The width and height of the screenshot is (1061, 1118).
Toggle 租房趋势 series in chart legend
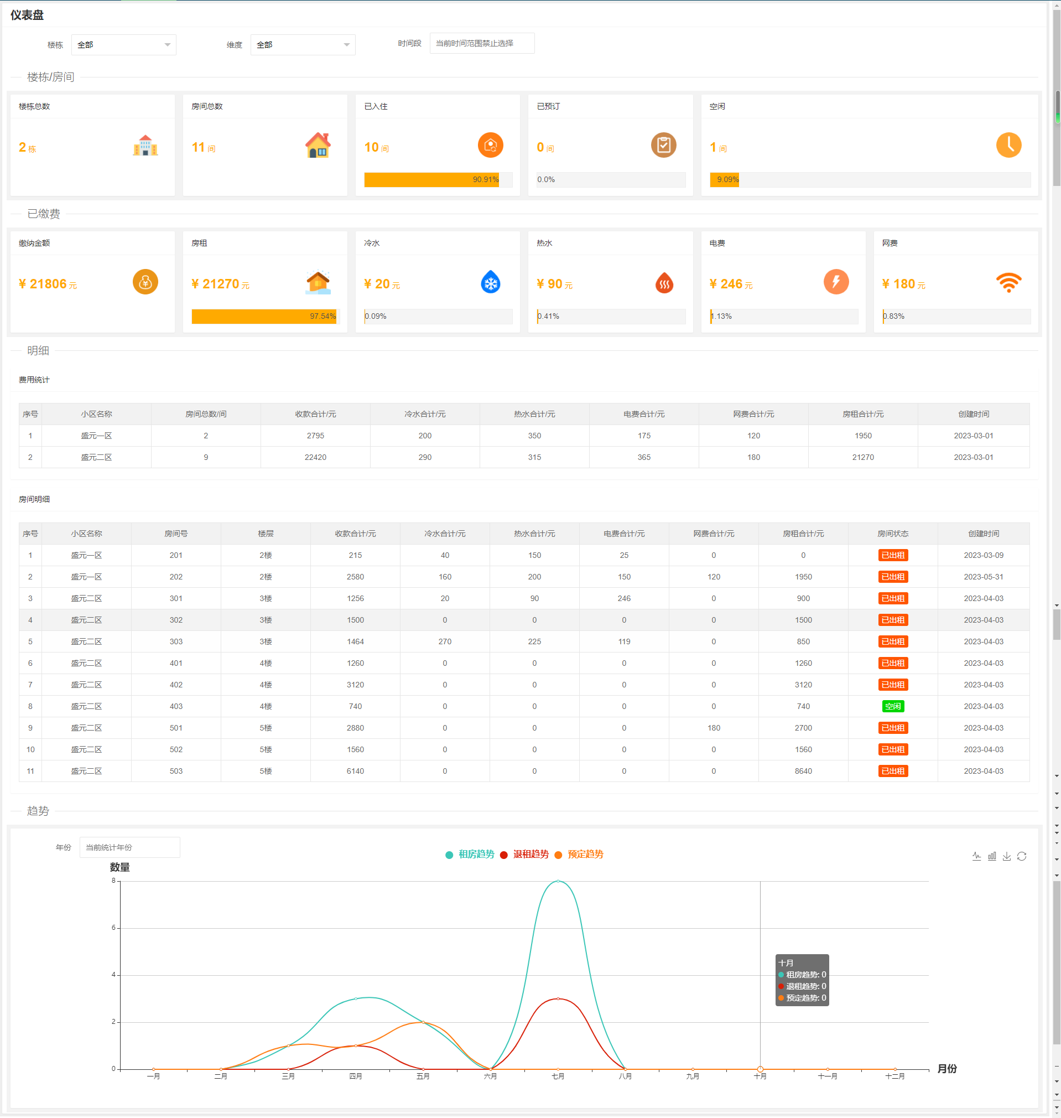click(x=470, y=855)
